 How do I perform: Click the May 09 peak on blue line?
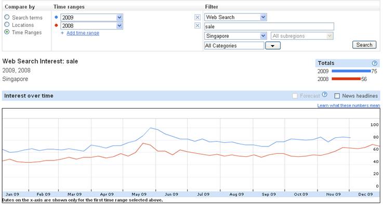point(151,128)
